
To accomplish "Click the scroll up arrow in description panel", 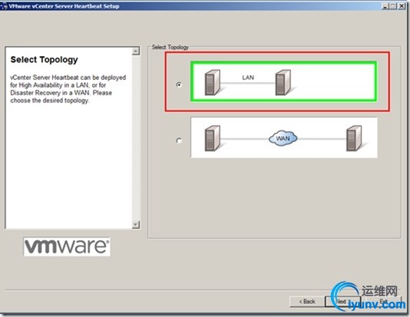I will pyautogui.click(x=136, y=51).
